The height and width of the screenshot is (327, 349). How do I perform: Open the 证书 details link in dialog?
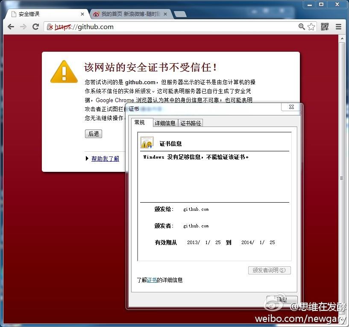click(152, 280)
